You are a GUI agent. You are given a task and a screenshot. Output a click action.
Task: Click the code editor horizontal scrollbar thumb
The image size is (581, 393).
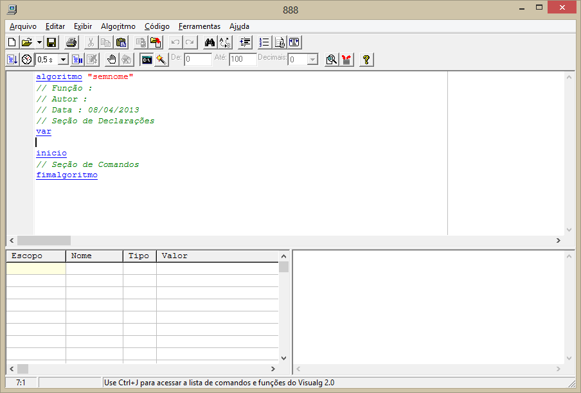(44, 240)
